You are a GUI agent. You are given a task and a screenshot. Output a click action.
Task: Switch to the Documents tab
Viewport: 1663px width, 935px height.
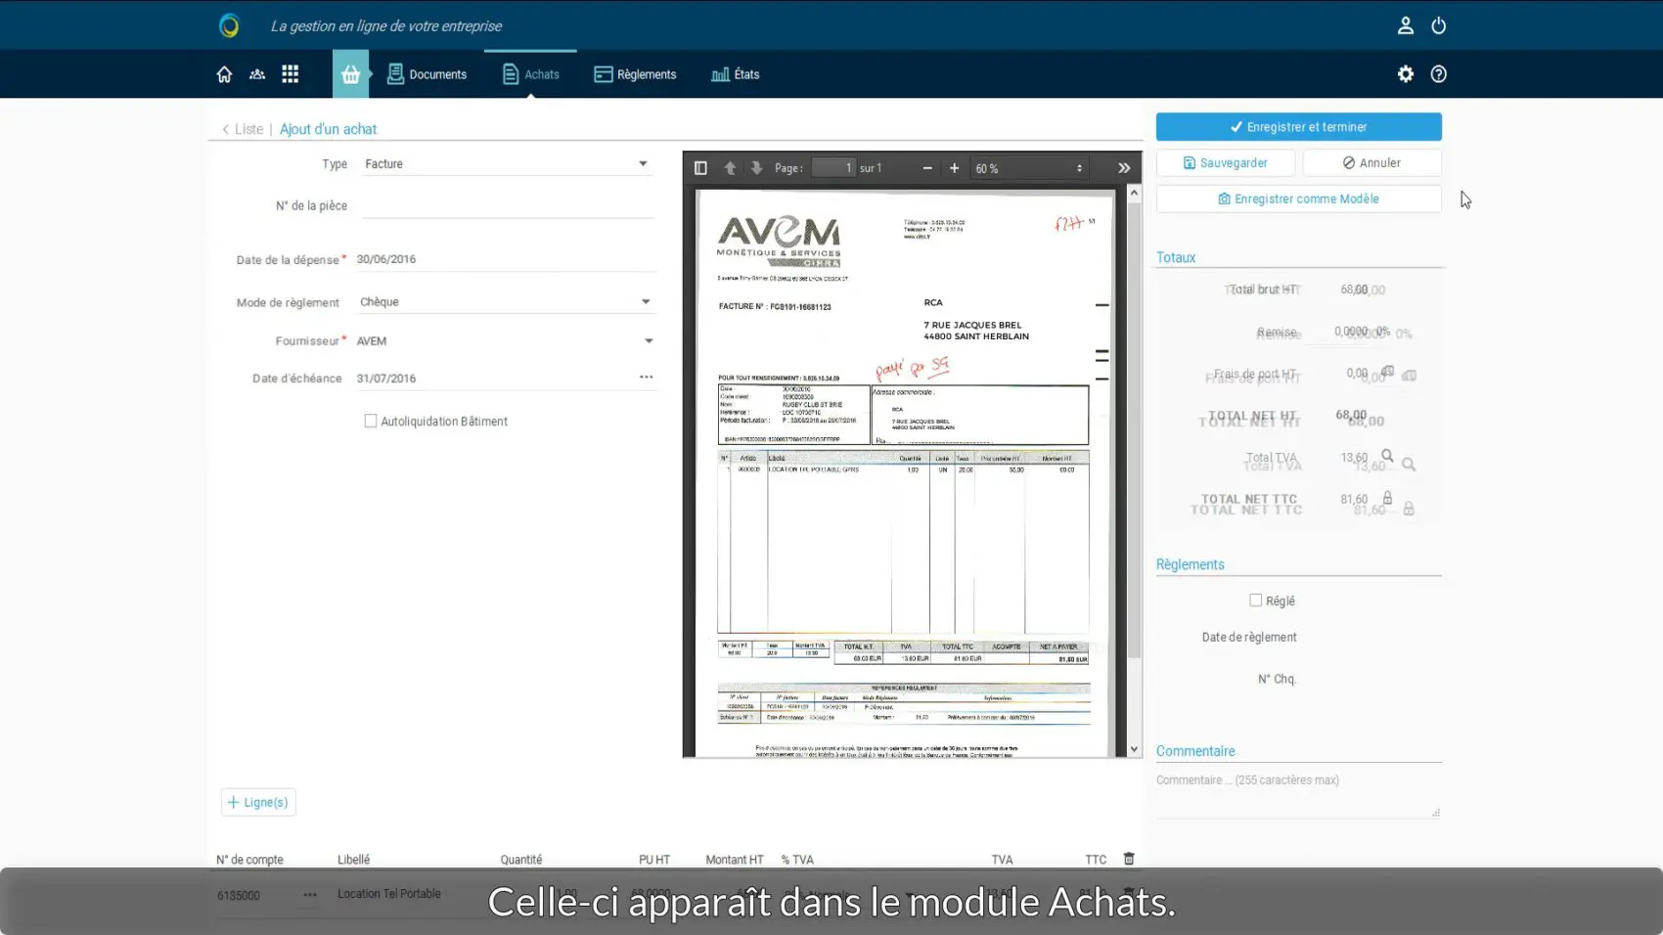[x=427, y=74]
